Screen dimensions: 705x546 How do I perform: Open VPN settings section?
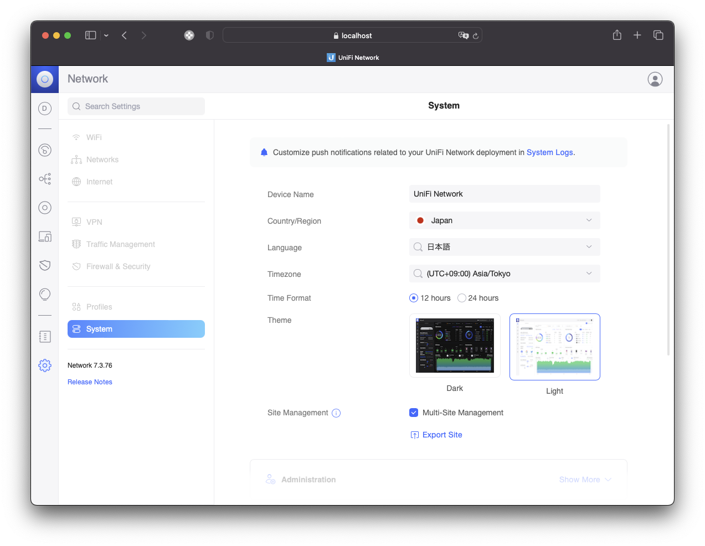click(x=136, y=222)
